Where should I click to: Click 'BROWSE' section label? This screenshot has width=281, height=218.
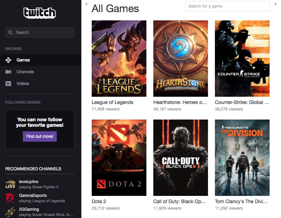(13, 49)
